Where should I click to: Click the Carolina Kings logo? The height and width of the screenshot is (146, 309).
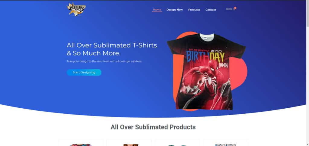76,9
